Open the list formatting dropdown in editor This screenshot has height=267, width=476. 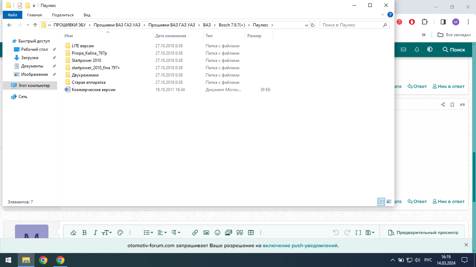pyautogui.click(x=148, y=233)
